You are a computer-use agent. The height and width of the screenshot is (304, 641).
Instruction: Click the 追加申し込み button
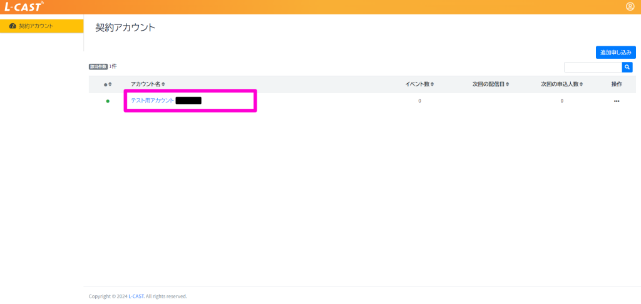pos(615,53)
